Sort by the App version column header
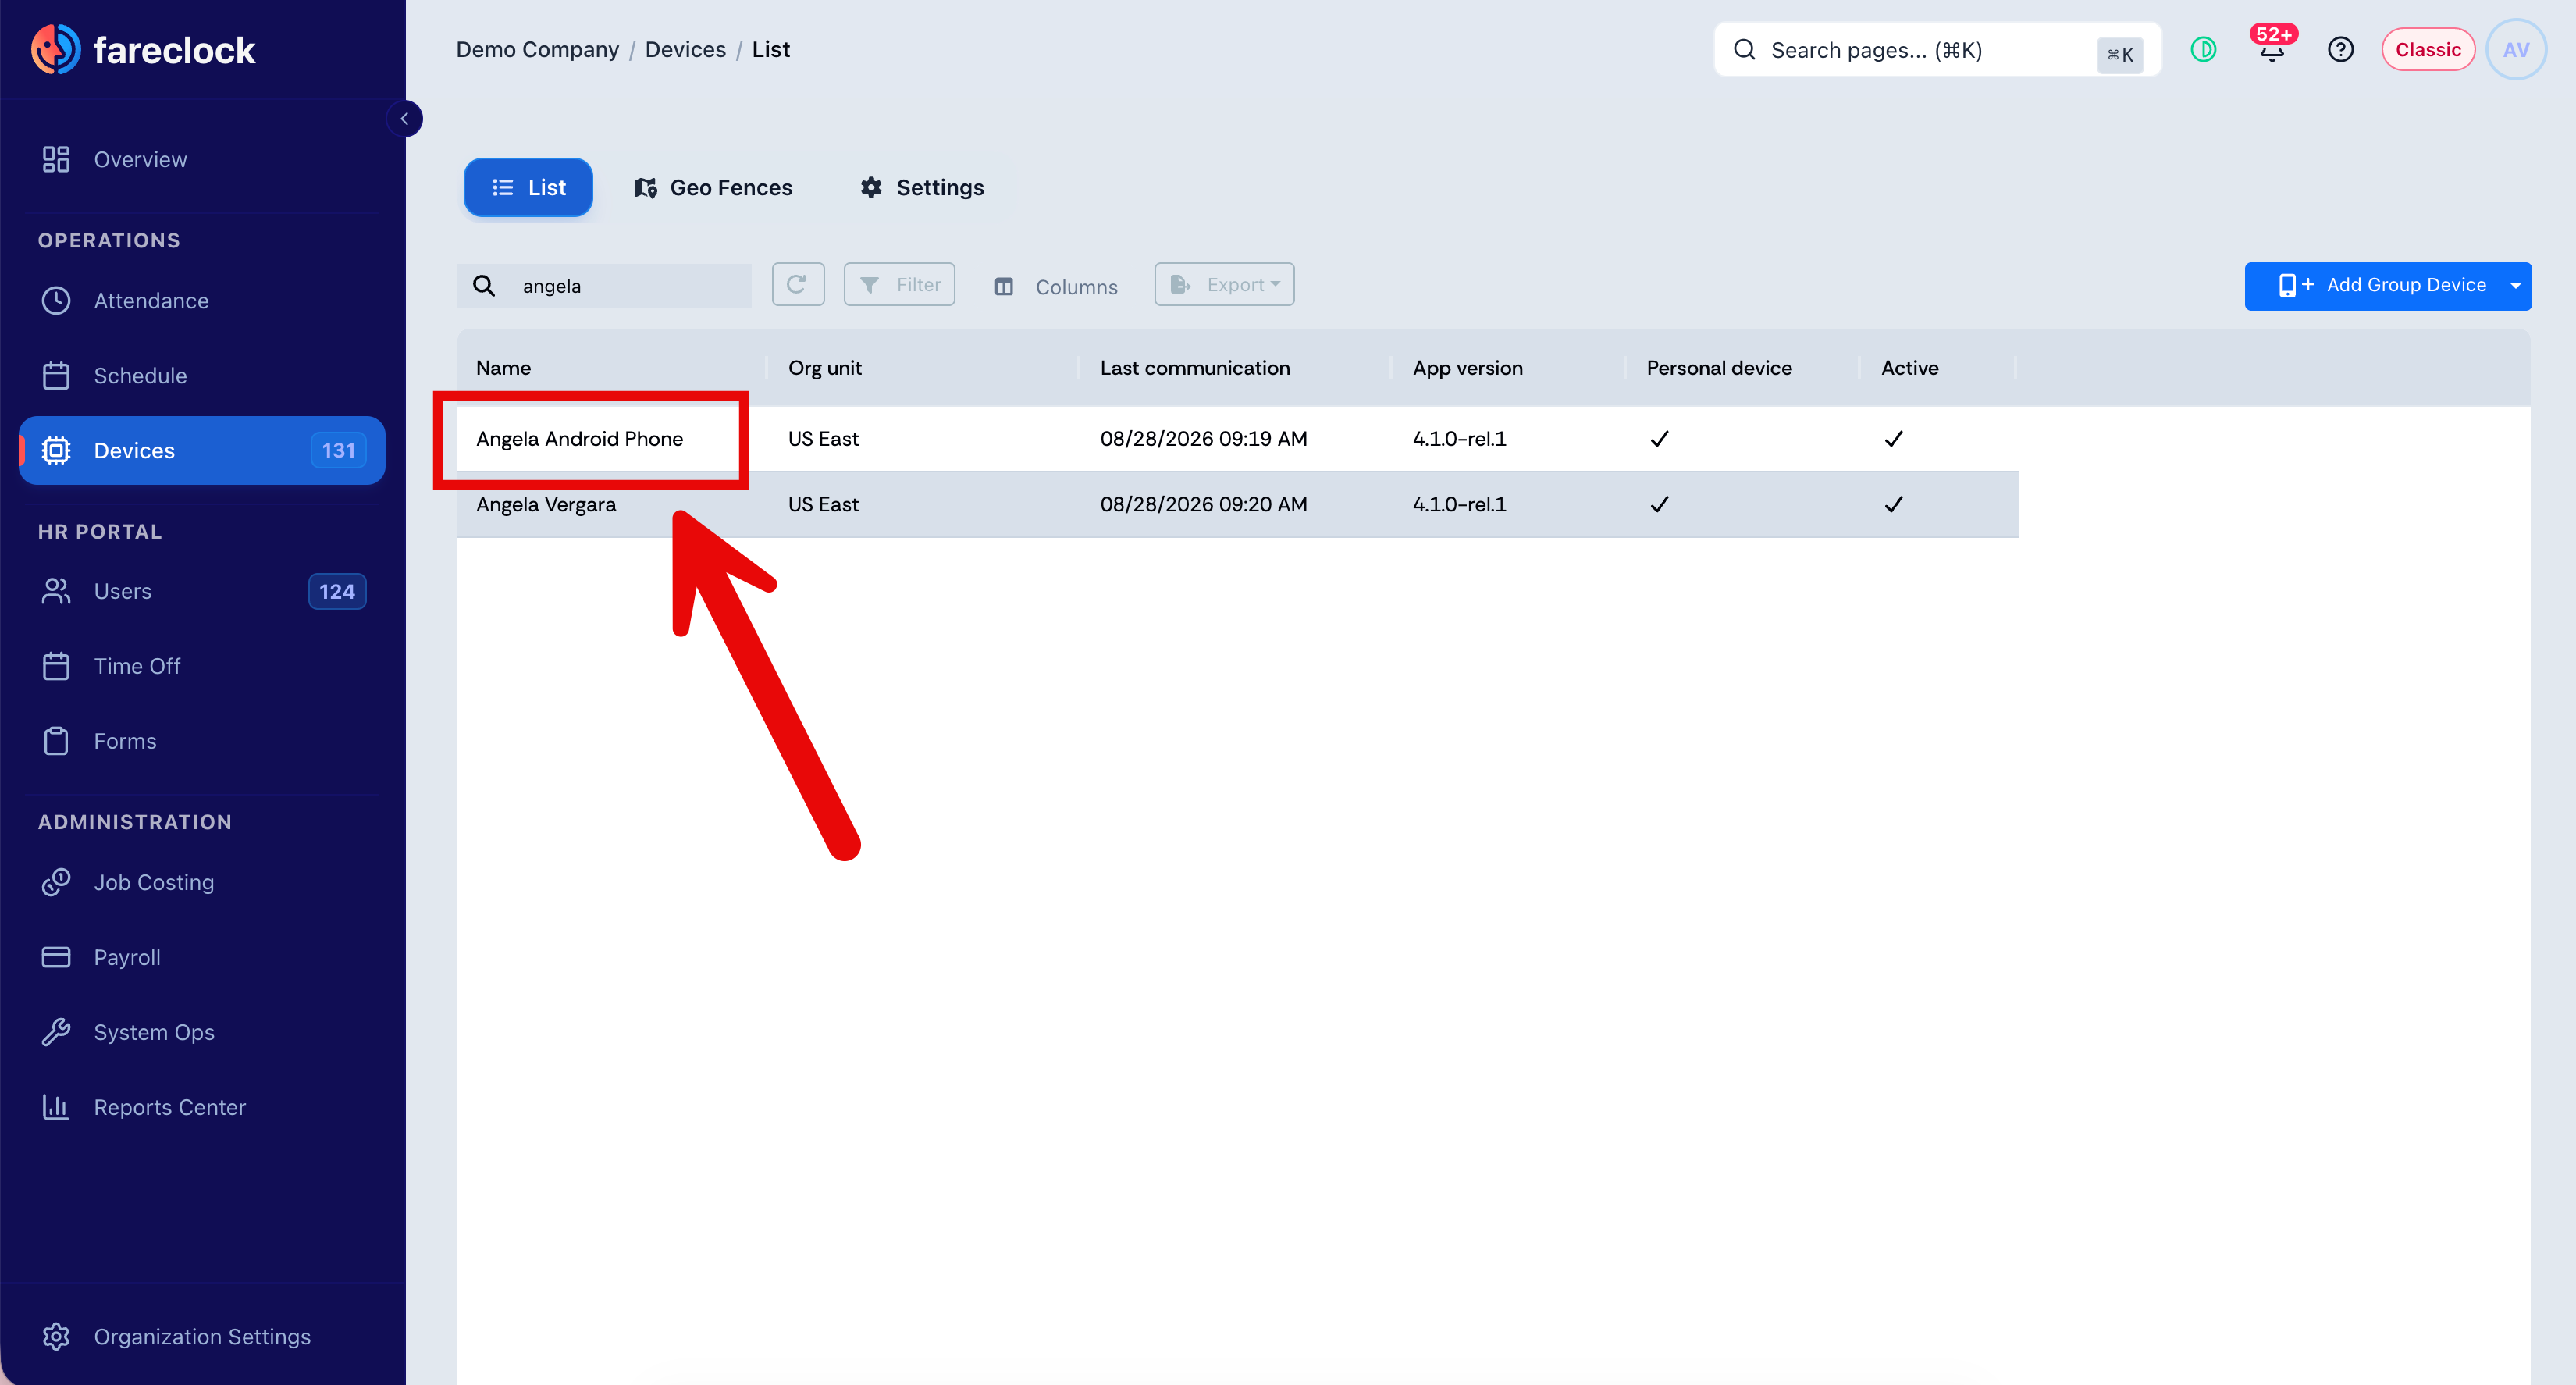 1468,368
